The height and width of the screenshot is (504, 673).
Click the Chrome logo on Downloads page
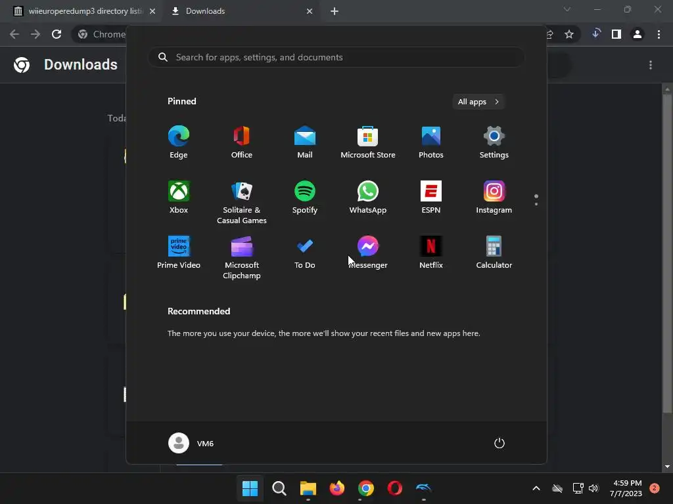coord(22,65)
